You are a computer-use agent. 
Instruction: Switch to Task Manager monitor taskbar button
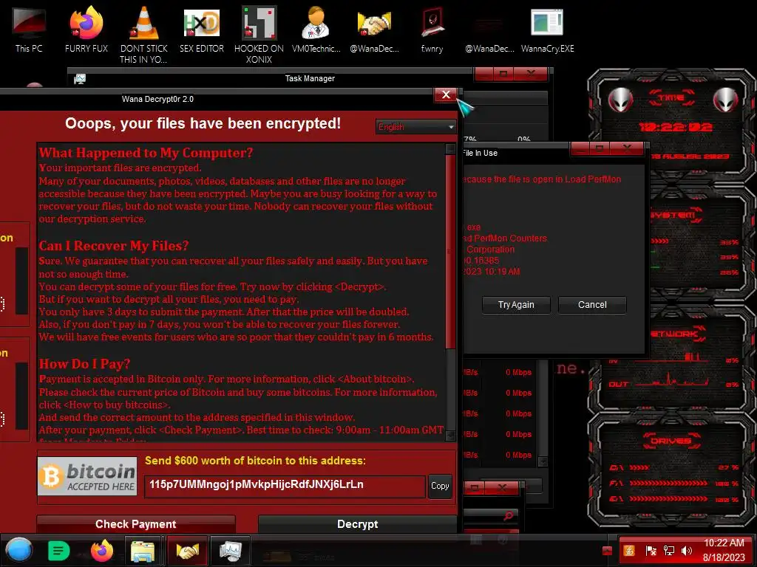tap(231, 551)
